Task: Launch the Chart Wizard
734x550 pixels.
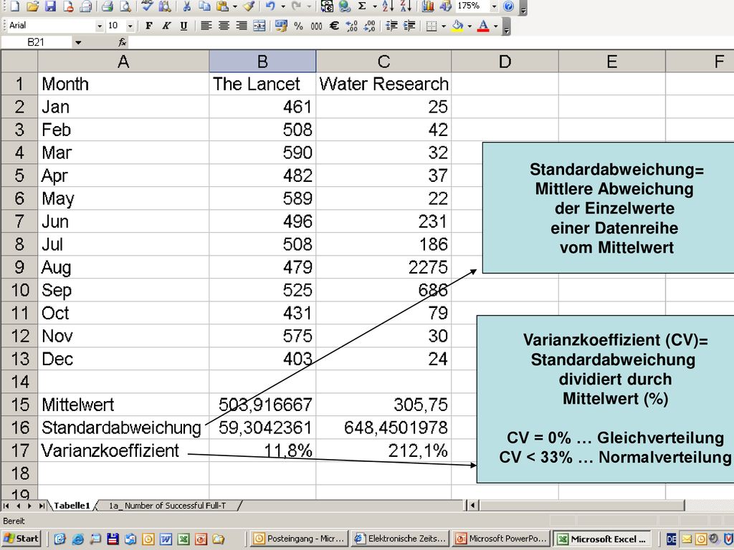Action: (428, 6)
